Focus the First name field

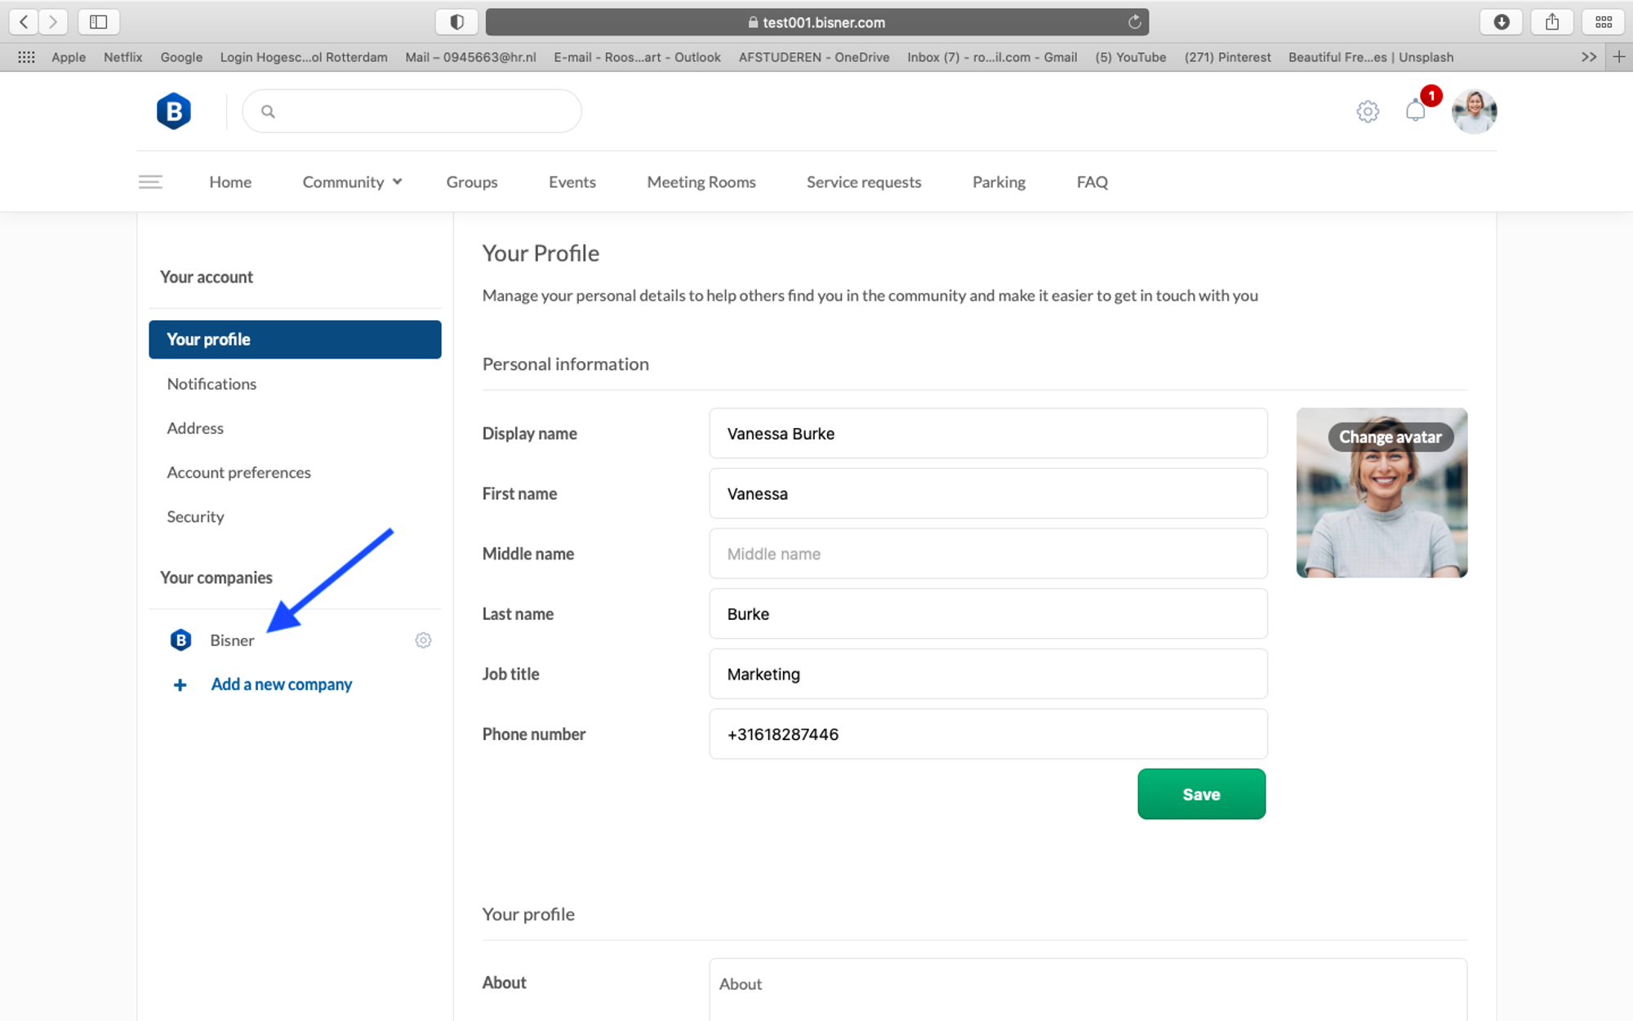coord(988,493)
